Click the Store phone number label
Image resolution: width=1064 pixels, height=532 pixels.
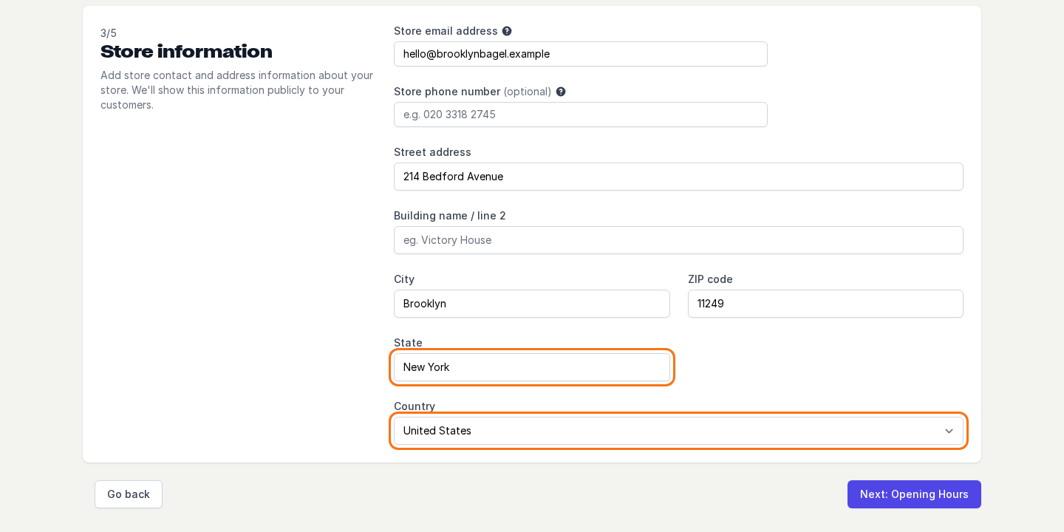click(x=447, y=92)
